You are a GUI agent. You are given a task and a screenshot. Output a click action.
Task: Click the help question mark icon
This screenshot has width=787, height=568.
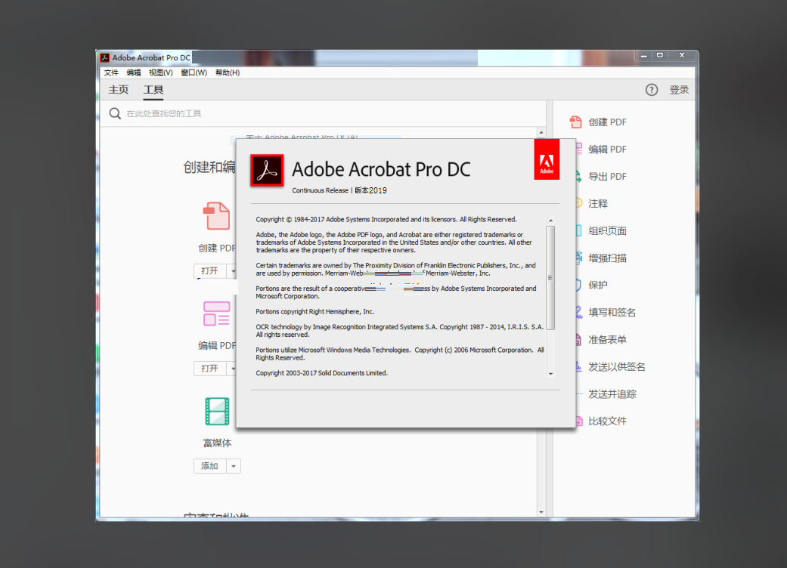click(x=652, y=90)
